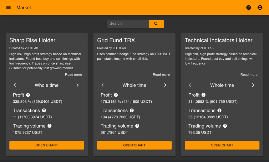This screenshot has height=162, width=269.
Task: Open the user account profile icon
Action: coord(260,7)
